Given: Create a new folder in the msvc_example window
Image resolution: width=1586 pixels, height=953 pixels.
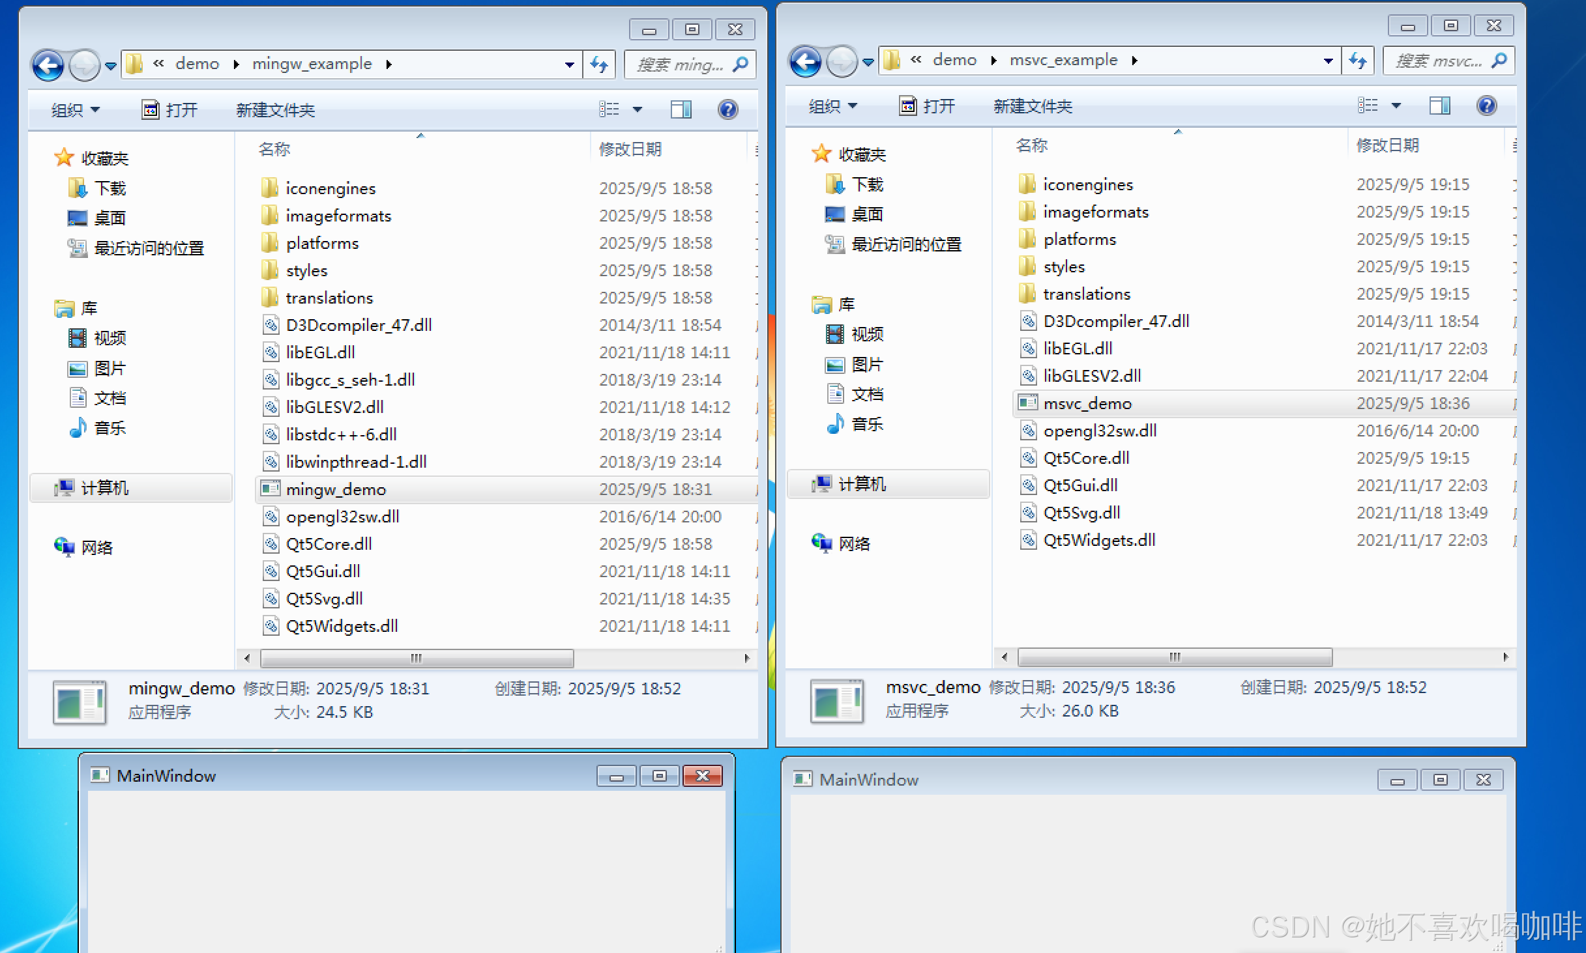Looking at the screenshot, I should pyautogui.click(x=1033, y=106).
